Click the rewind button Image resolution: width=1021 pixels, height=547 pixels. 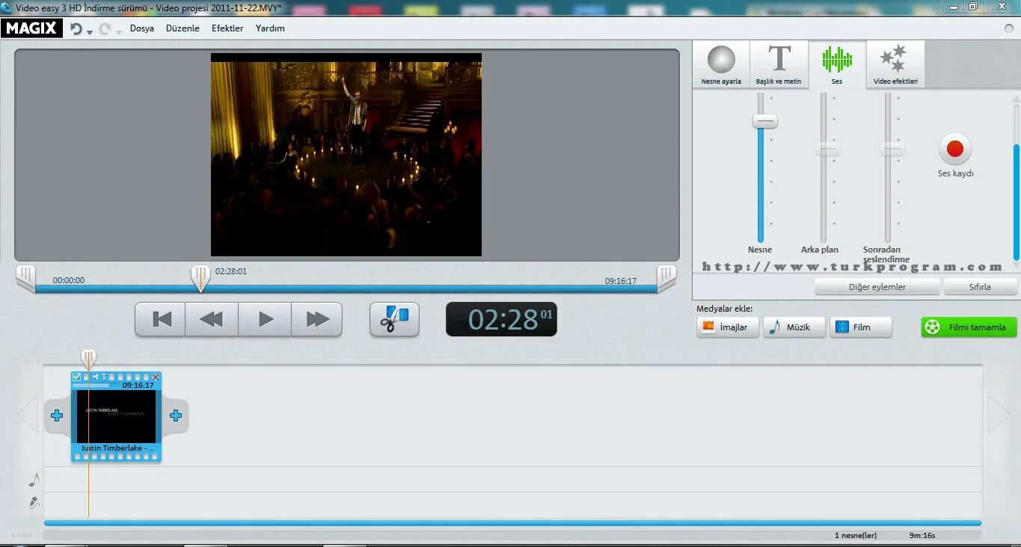tap(212, 319)
